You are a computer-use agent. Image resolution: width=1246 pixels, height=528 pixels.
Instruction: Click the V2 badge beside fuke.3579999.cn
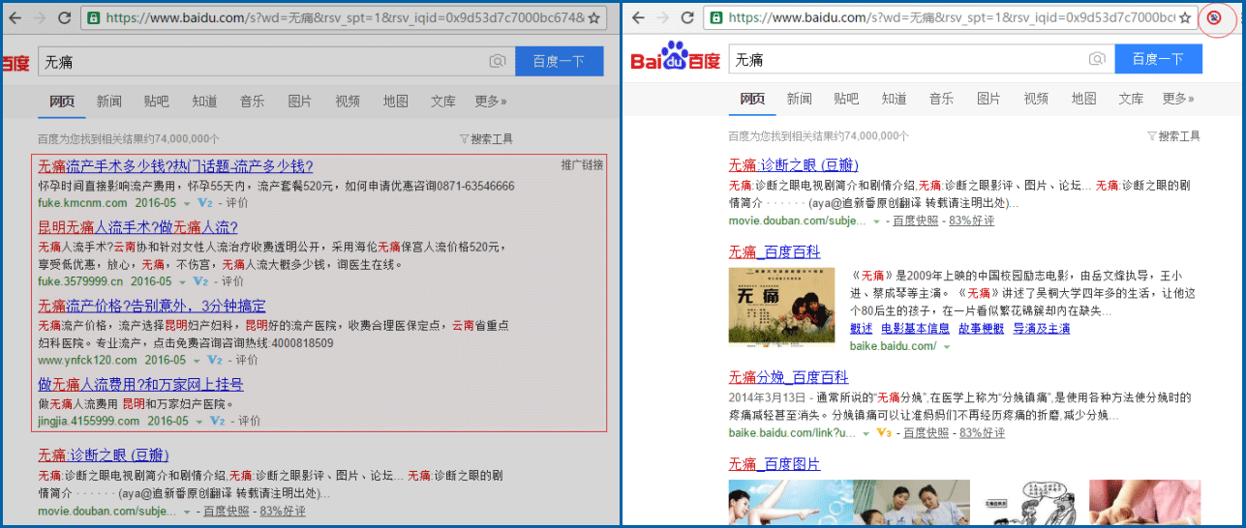pyautogui.click(x=201, y=281)
